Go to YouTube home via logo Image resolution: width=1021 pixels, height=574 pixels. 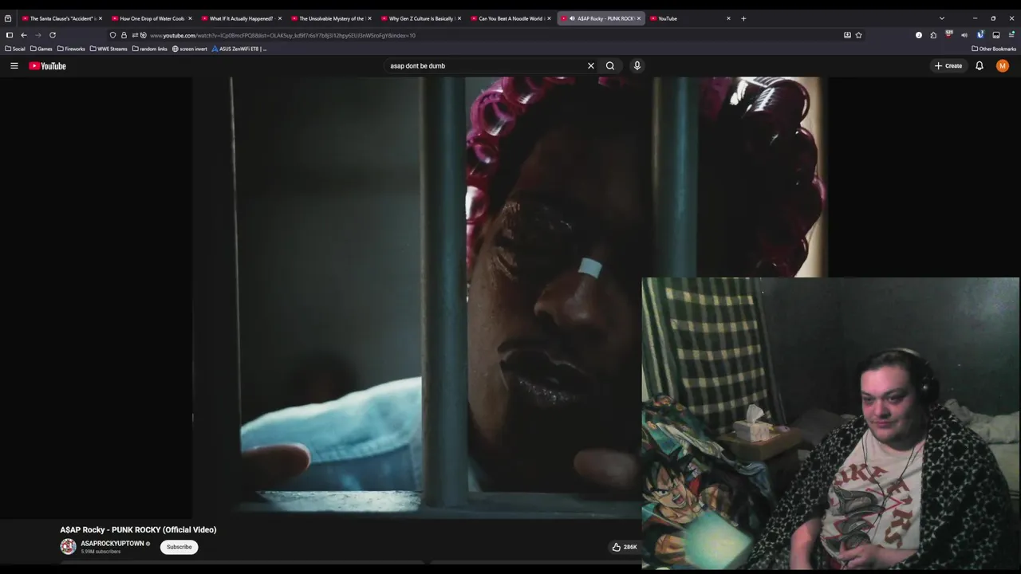click(x=47, y=66)
